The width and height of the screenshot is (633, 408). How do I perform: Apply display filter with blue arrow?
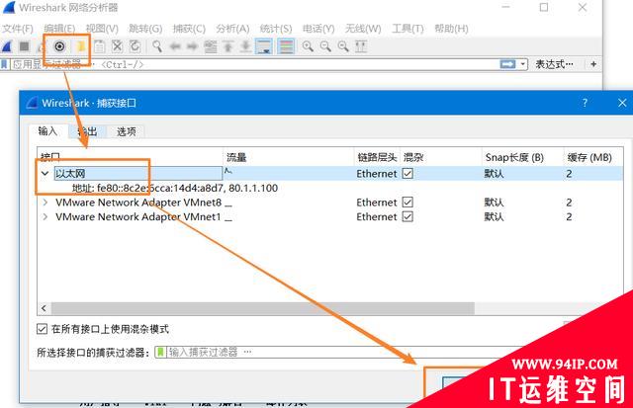(x=507, y=64)
